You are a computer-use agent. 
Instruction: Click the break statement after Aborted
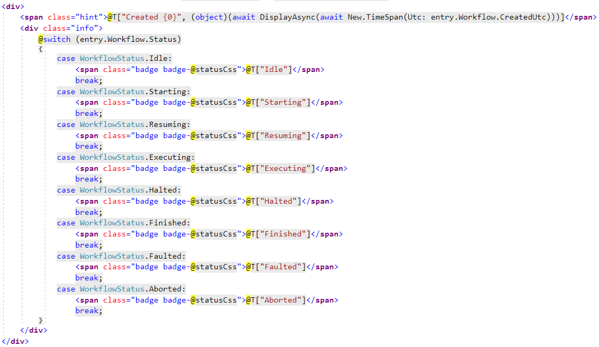89,311
